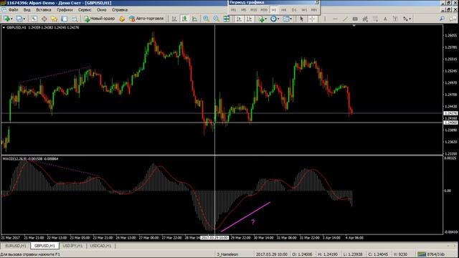This screenshot has height=258, width=459.
Task: Click the MetaEditor yellow diamond icon
Action: [x=122, y=19]
